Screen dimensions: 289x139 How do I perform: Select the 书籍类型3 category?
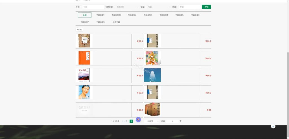pyautogui.click(x=148, y=15)
